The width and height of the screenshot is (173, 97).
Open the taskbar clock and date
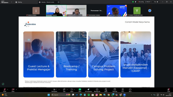point(168,95)
